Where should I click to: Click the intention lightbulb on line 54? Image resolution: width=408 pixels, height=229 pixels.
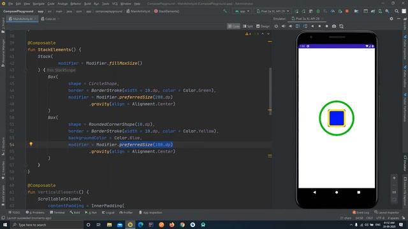31,144
